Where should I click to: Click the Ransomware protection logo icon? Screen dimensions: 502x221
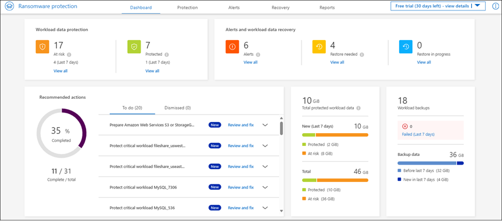click(10, 6)
